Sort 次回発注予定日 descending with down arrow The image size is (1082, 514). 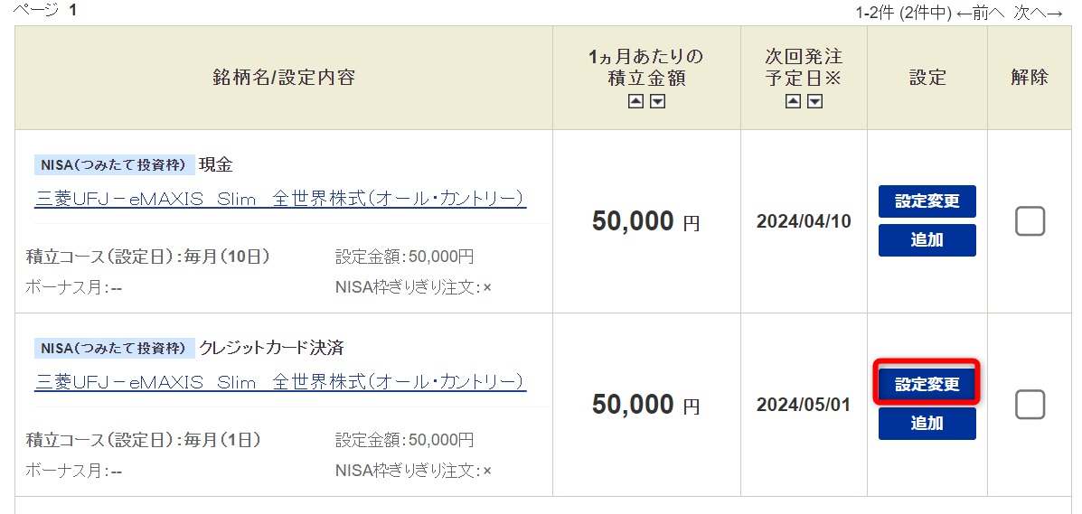coord(815,102)
